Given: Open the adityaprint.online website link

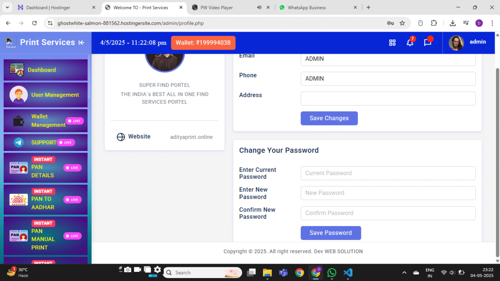Looking at the screenshot, I should point(191,137).
